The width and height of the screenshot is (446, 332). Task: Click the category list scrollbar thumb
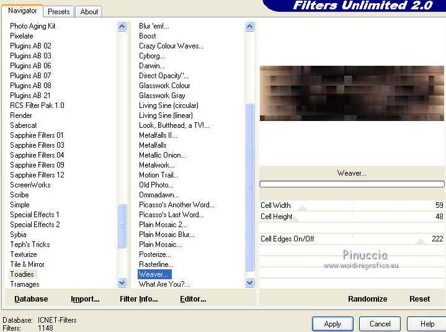122,226
